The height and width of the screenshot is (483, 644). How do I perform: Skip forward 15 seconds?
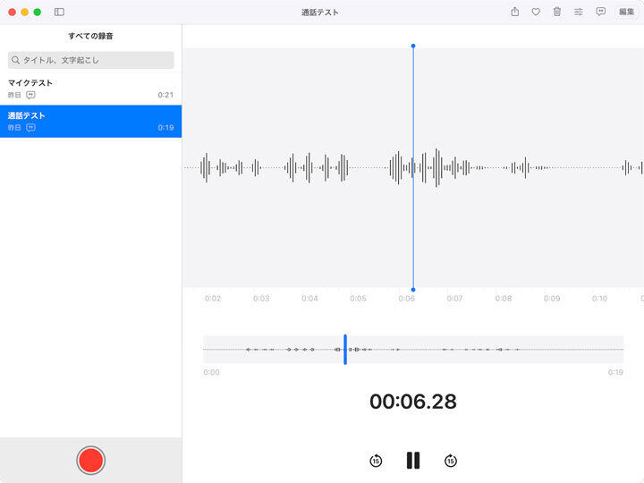click(451, 461)
